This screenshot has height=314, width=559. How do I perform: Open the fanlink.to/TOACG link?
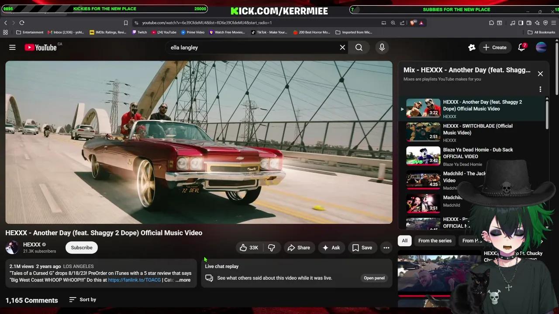pyautogui.click(x=135, y=280)
